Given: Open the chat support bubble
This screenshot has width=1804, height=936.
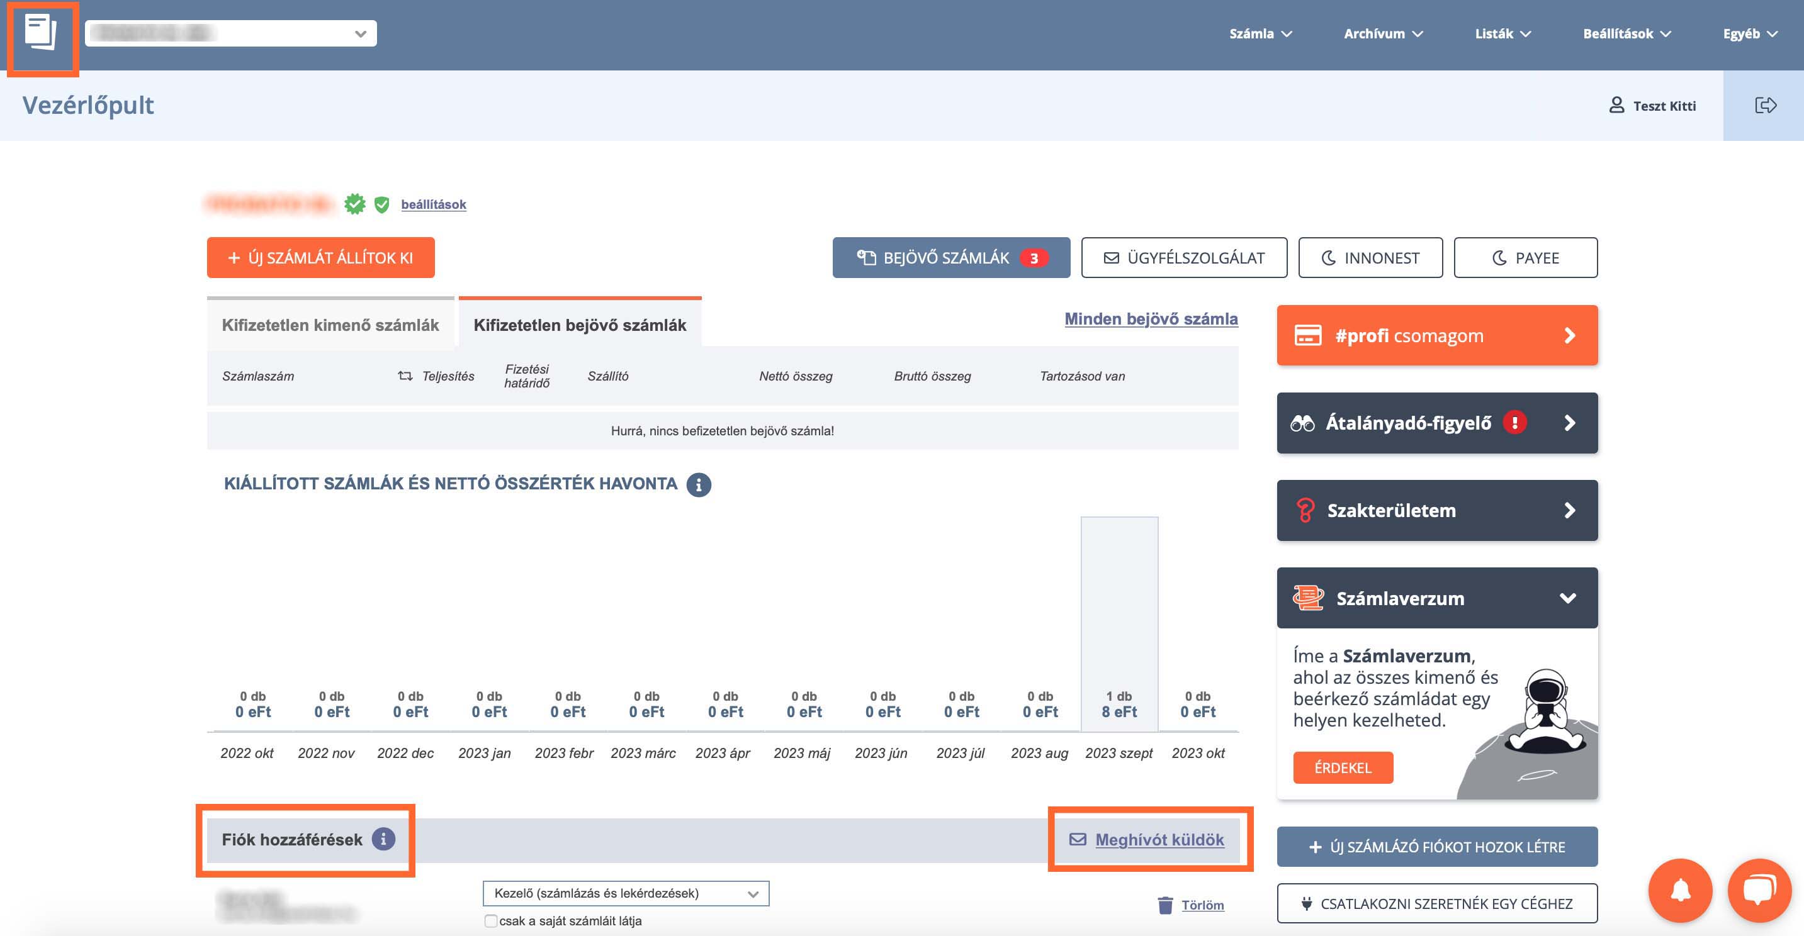Looking at the screenshot, I should point(1759,891).
